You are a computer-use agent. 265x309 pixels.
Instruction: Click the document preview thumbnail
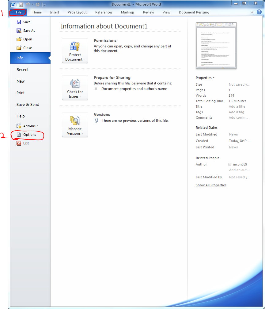coord(216,46)
